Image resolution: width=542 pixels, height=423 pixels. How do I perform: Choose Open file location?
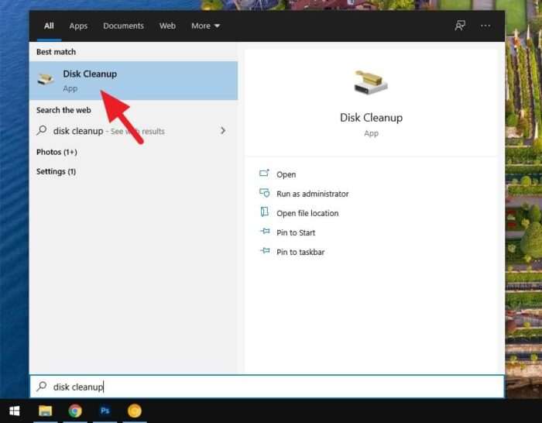(x=307, y=213)
